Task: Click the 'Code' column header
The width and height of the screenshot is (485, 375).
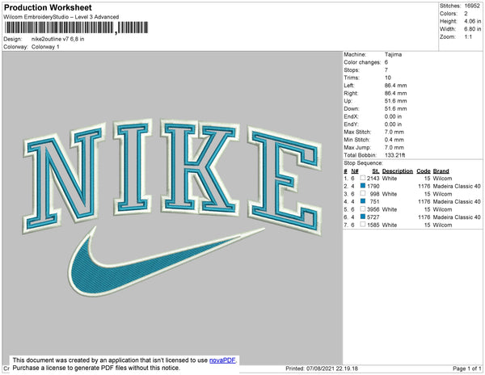Action: pyautogui.click(x=424, y=171)
